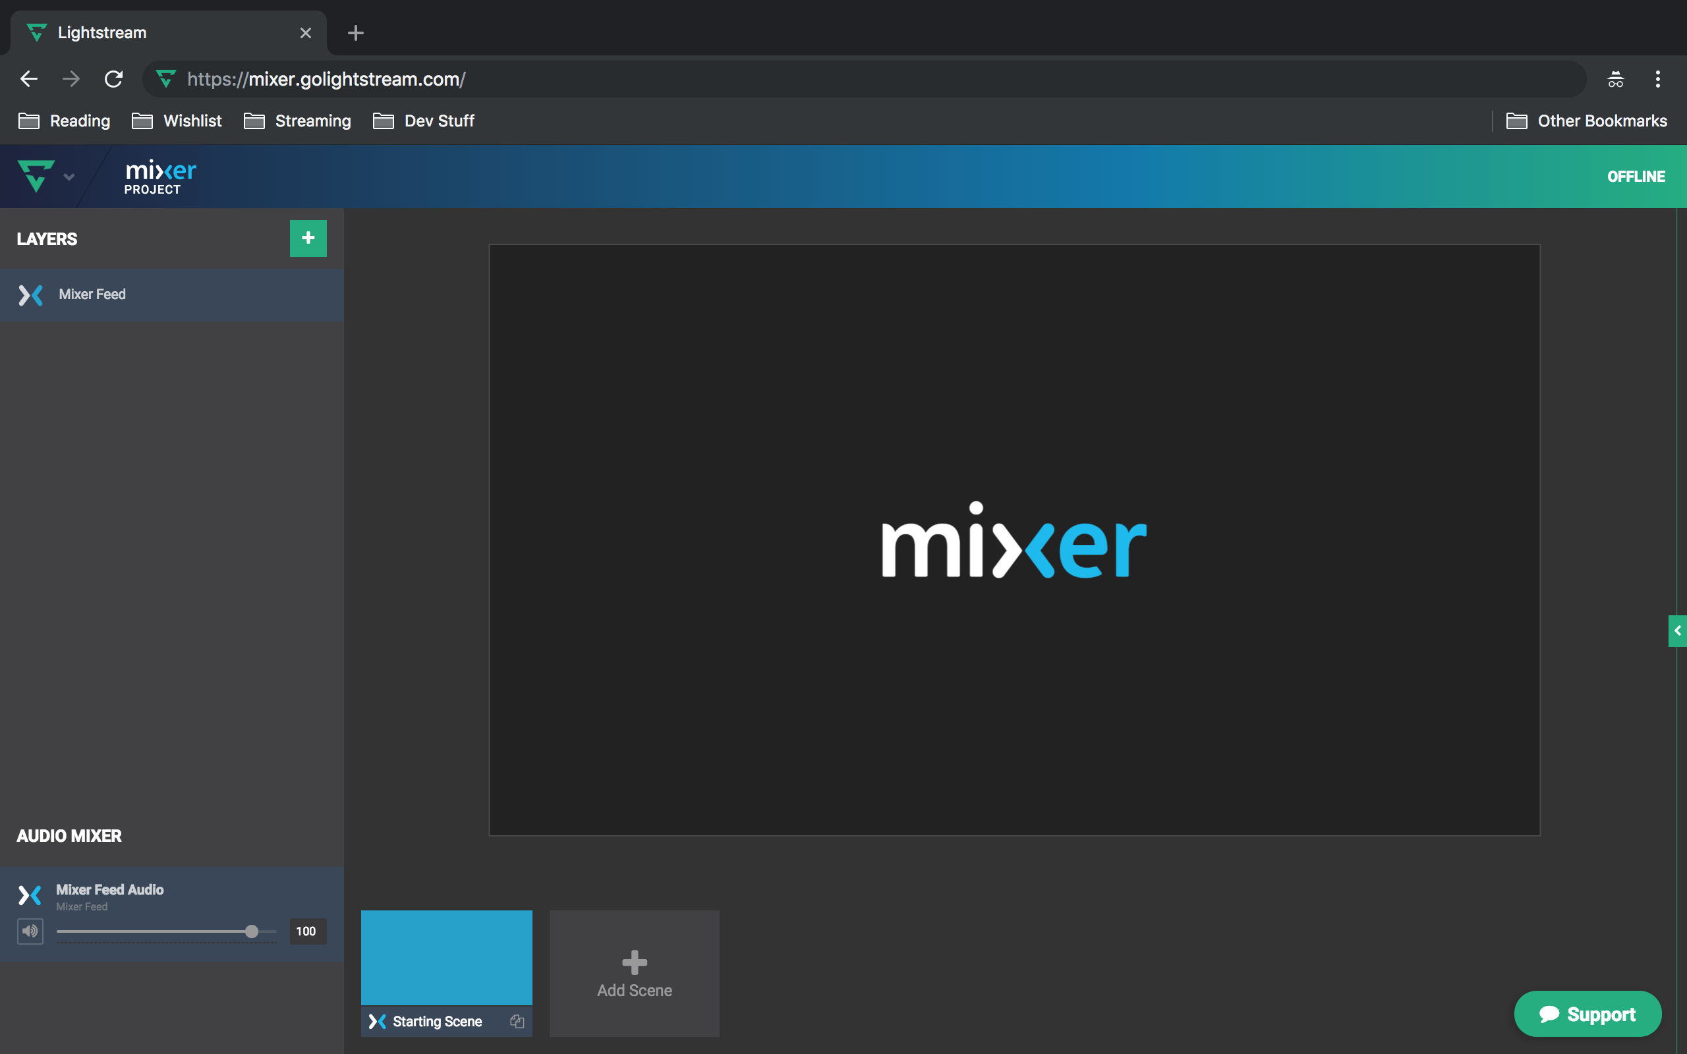Viewport: 1687px width, 1054px height.
Task: Click the Support button
Action: [1587, 1014]
